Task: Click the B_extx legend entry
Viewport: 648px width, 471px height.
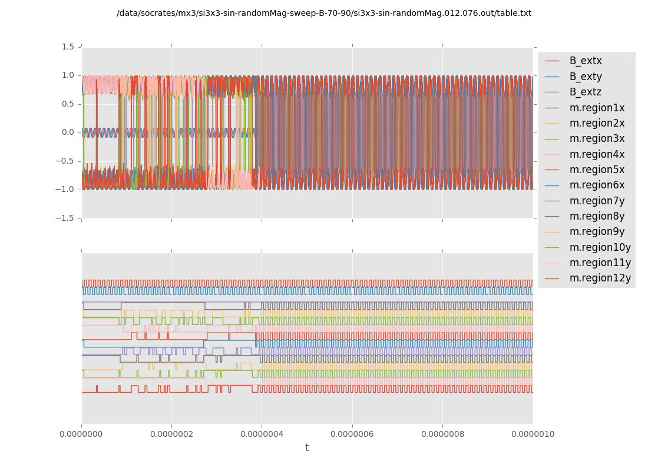Action: [x=586, y=61]
